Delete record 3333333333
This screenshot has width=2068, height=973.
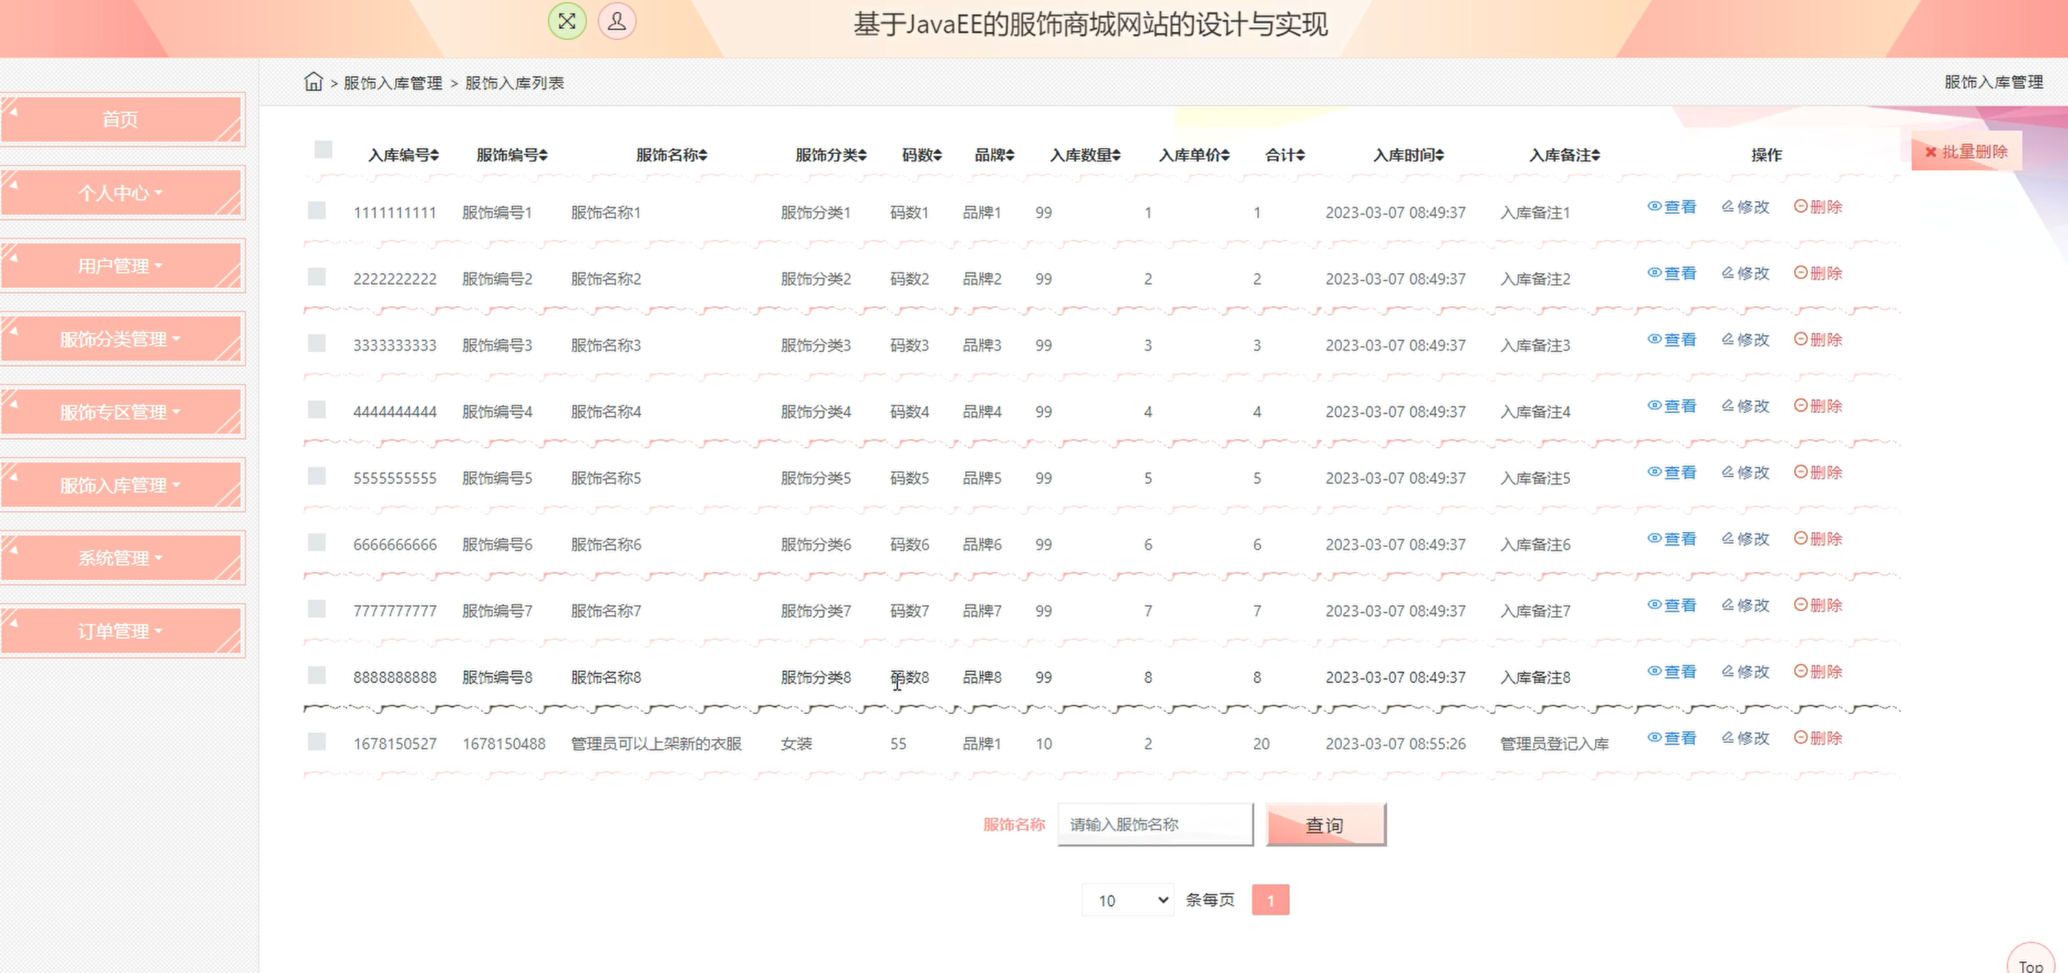(1819, 340)
